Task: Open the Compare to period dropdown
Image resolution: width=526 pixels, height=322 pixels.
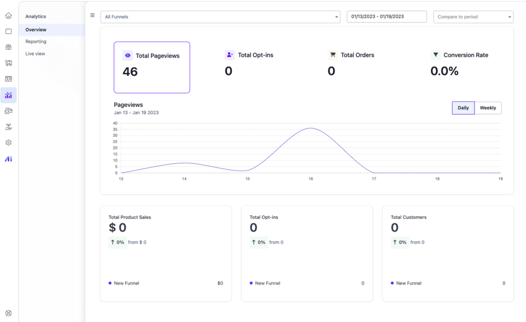Action: tap(473, 17)
